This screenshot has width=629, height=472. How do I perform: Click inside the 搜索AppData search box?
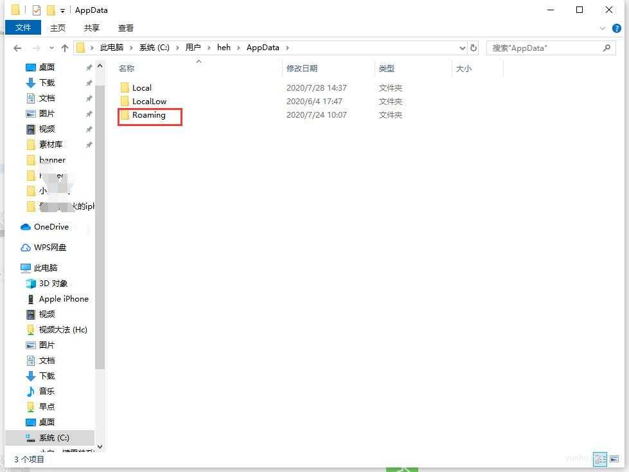pyautogui.click(x=549, y=48)
